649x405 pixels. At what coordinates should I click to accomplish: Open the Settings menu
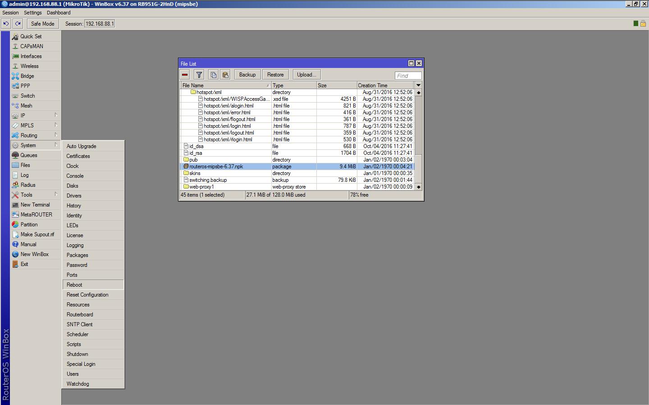point(32,13)
